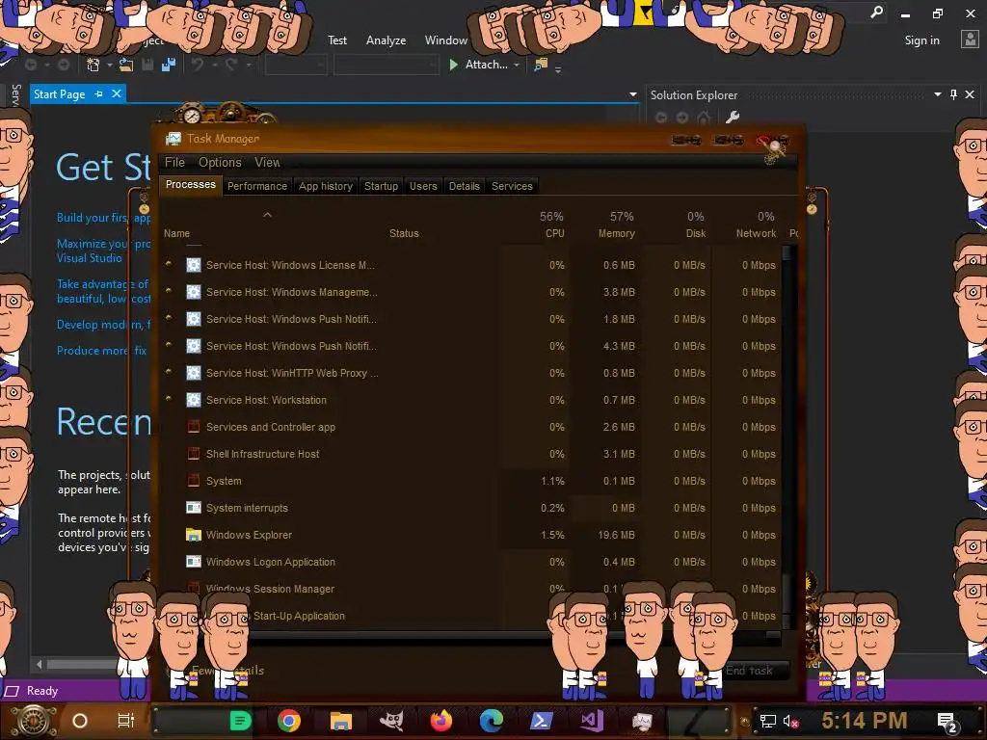This screenshot has height=740, width=987.
Task: Expand Service Host: Workstation row
Action: [x=168, y=398]
